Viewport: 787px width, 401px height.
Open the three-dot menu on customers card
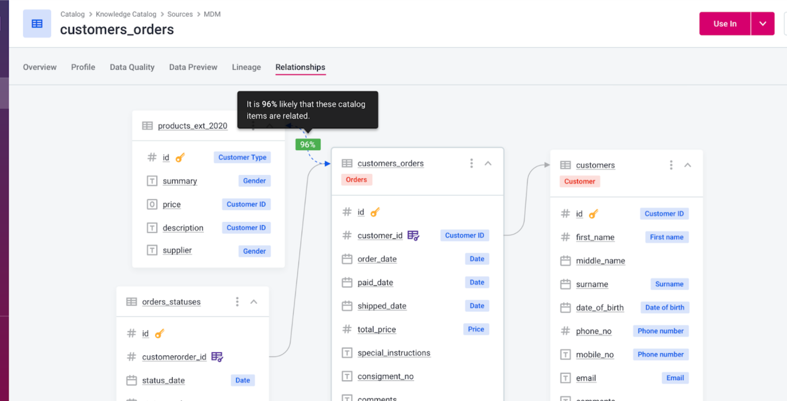tap(671, 165)
